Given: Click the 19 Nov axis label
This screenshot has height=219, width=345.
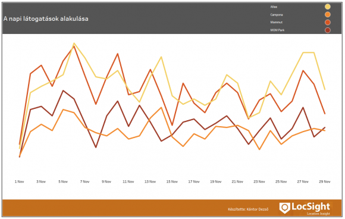Looking at the screenshot, I should (x=215, y=182).
